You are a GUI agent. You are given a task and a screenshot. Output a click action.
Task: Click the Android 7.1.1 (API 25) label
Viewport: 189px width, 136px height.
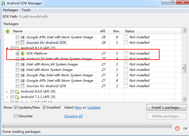click(38, 97)
